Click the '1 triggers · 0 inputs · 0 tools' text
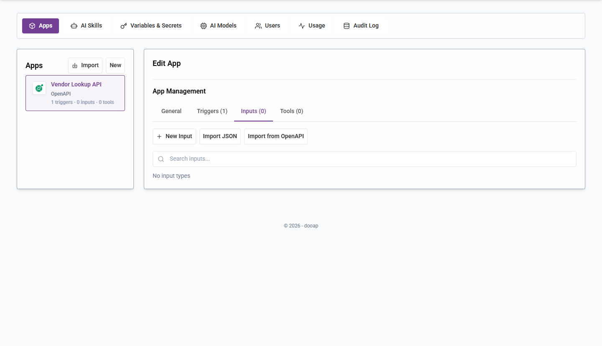The height and width of the screenshot is (346, 602). click(x=82, y=102)
